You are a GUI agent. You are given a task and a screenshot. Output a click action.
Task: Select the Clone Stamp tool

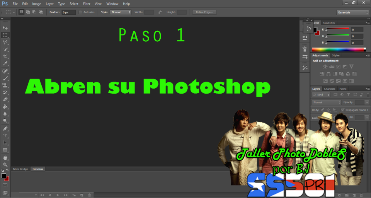coord(5,85)
